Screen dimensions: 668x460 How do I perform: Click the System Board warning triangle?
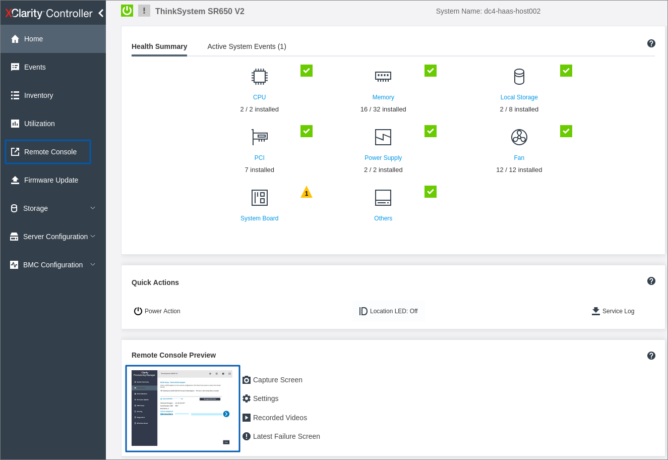[307, 192]
